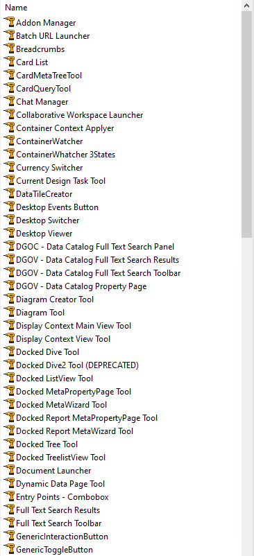
Task: Select the 'DataTileCreator' text label
Action: point(44,194)
